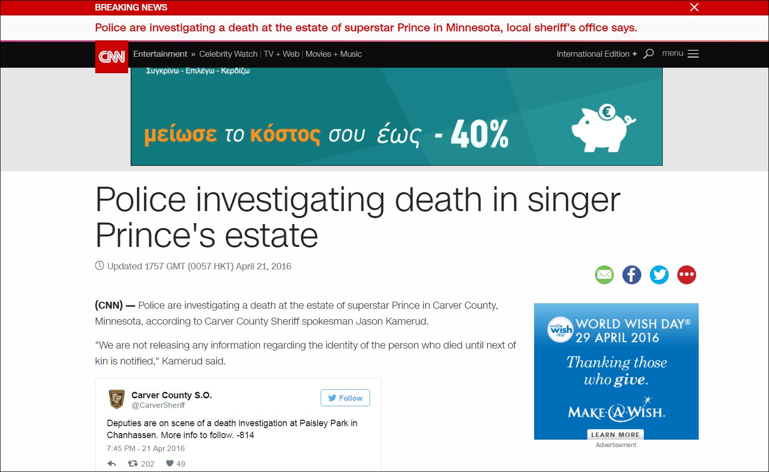Image resolution: width=769 pixels, height=472 pixels.
Task: Expand the International Edition selector
Action: pyautogui.click(x=596, y=54)
